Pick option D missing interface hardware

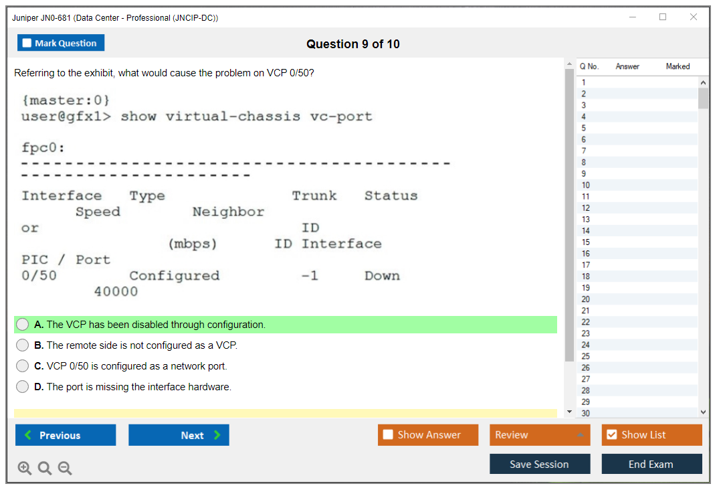tap(23, 387)
